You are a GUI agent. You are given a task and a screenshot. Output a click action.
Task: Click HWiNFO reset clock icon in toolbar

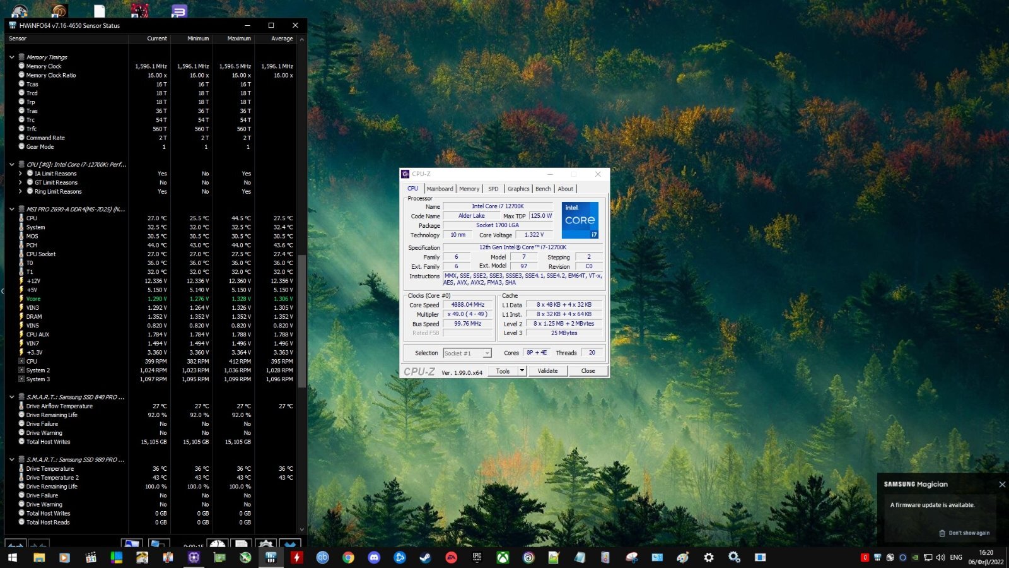[218, 544]
